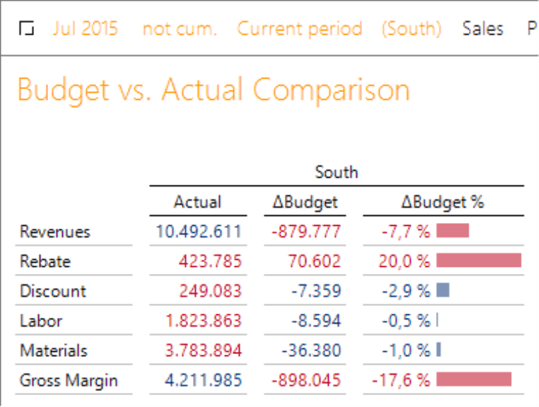Select the Gross Margin row label
539x407 pixels.
coord(69,380)
